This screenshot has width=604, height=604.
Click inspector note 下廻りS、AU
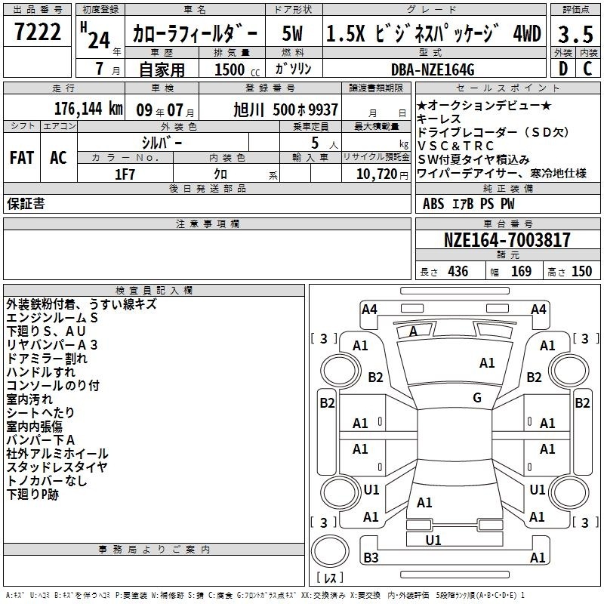[x=46, y=331]
